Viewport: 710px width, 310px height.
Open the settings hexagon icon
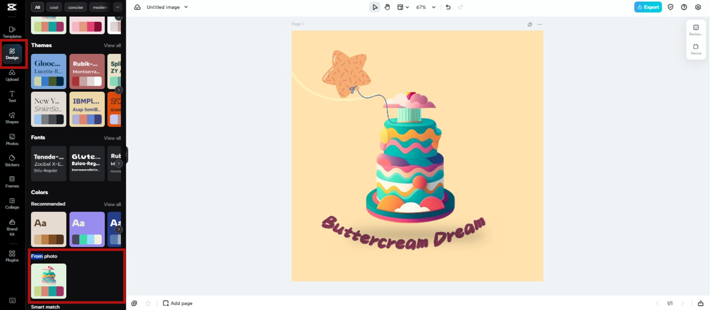[698, 7]
